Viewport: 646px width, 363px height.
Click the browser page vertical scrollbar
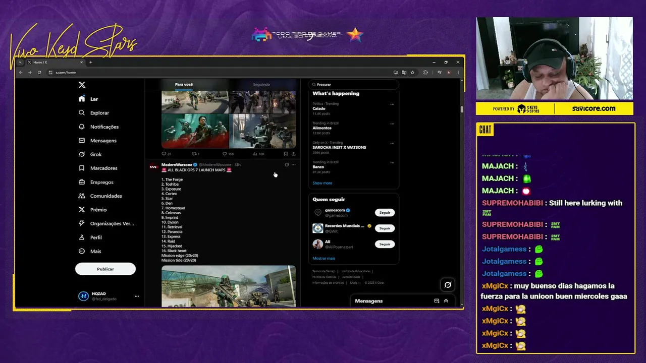(x=461, y=109)
